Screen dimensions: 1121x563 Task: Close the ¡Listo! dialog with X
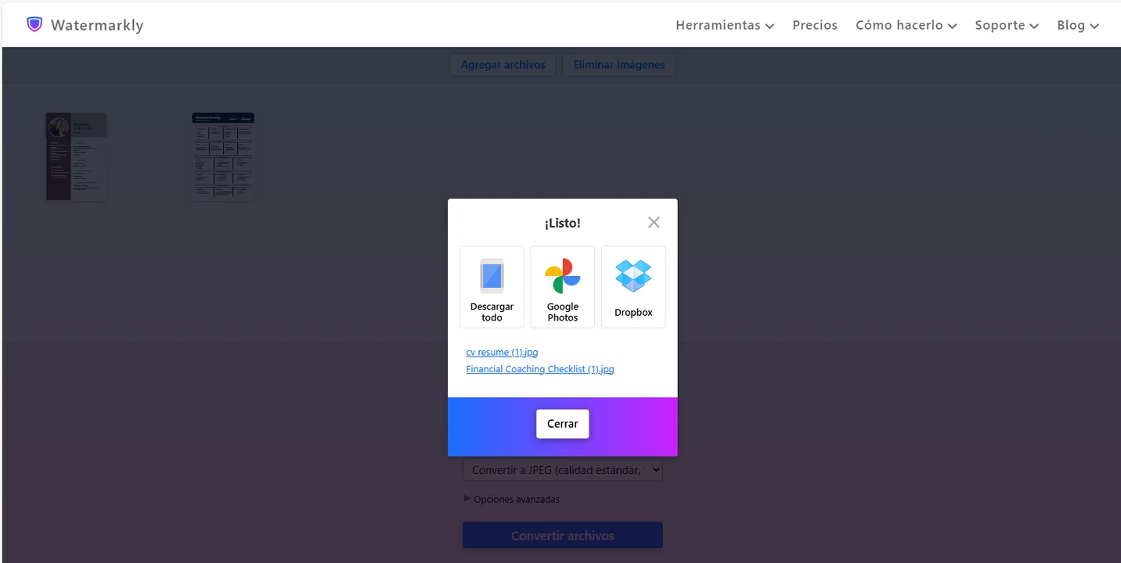654,223
